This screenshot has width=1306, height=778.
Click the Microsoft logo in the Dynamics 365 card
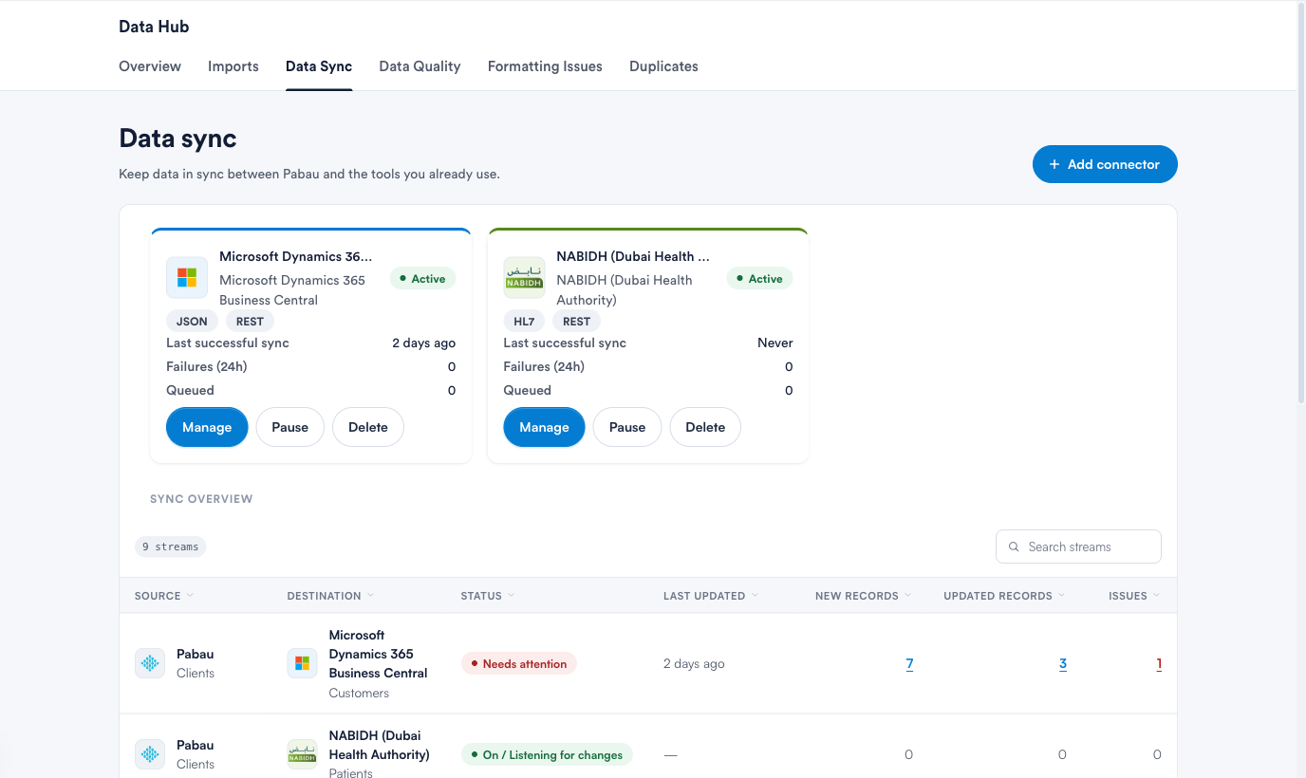click(x=187, y=278)
